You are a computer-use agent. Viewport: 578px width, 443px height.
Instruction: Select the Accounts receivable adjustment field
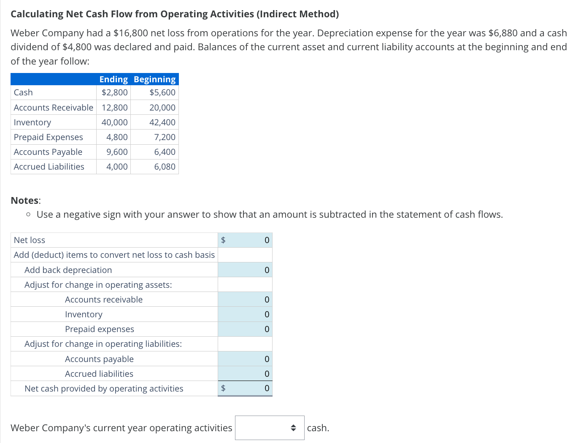[249, 299]
